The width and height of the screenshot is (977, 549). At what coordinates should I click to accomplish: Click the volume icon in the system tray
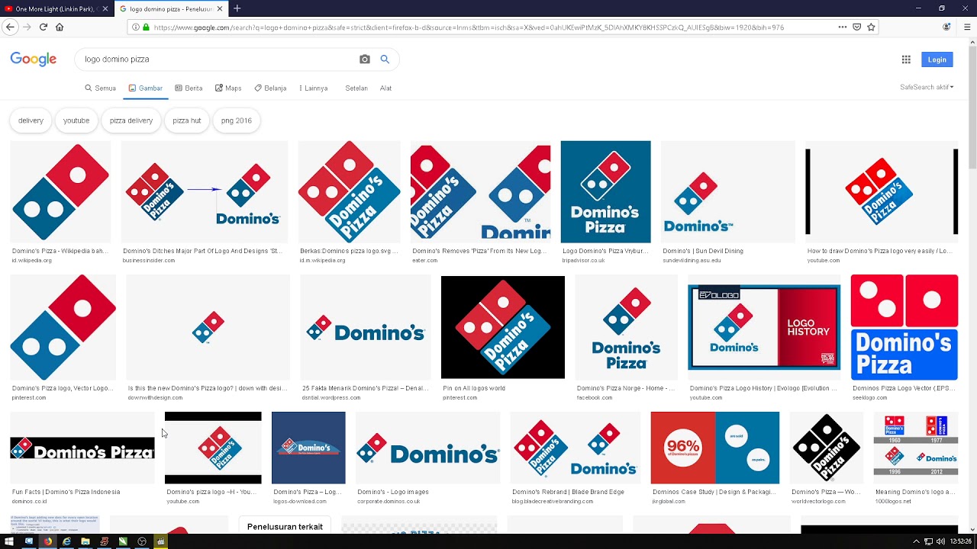940,541
